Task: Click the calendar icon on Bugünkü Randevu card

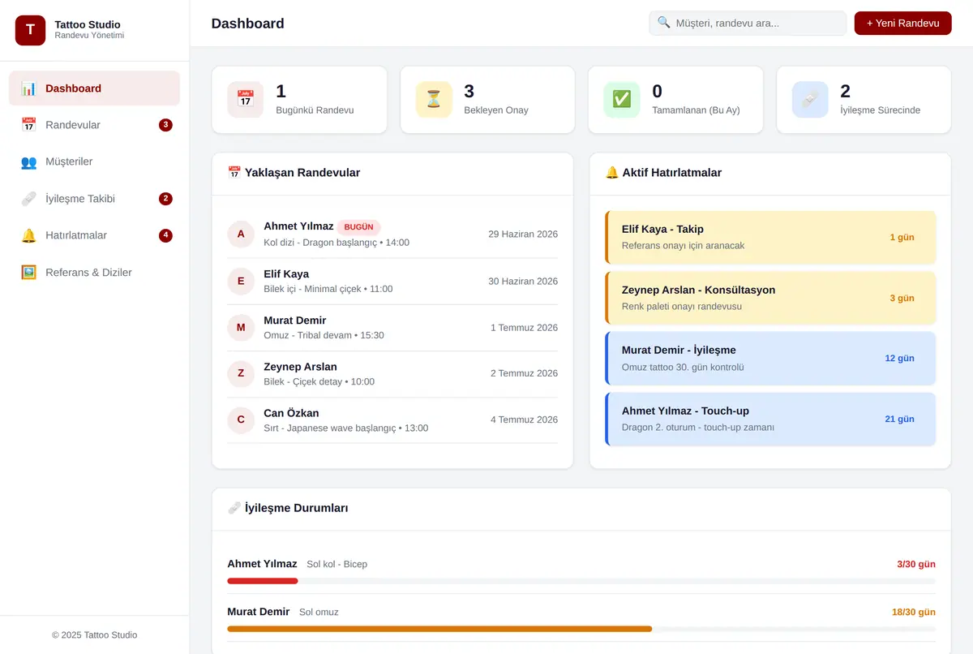Action: click(245, 99)
